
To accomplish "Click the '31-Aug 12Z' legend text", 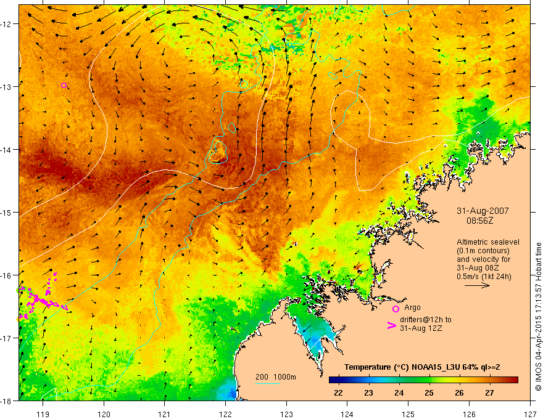I will tap(421, 328).
